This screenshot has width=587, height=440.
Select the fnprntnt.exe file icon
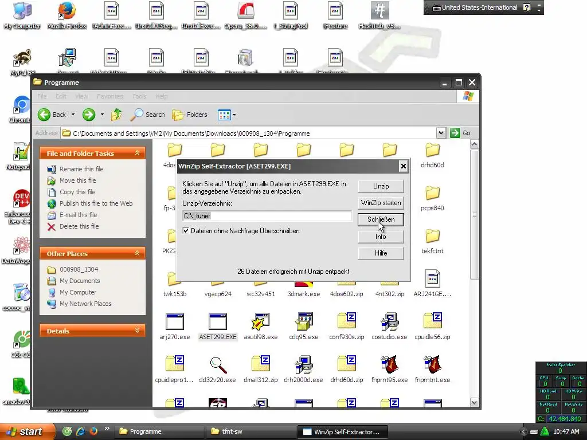click(x=432, y=365)
